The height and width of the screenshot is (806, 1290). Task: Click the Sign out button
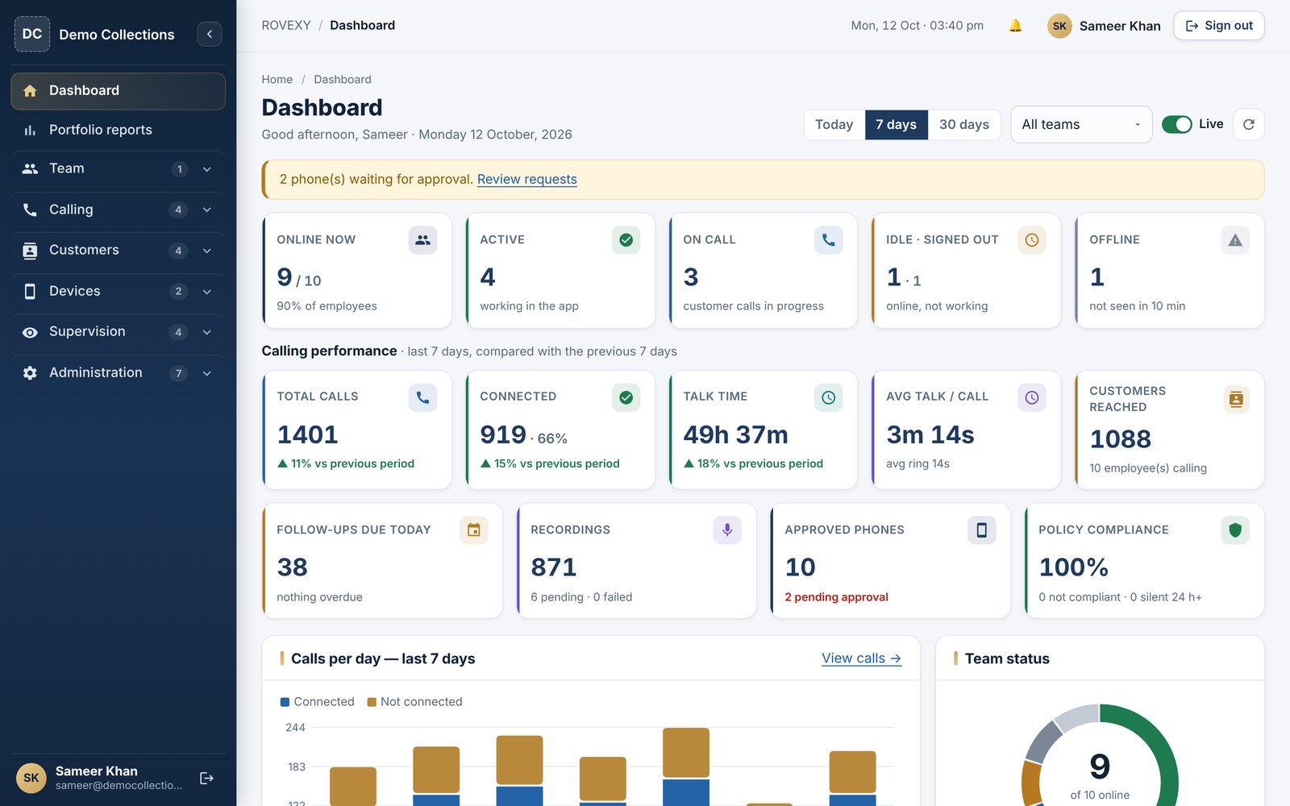point(1219,26)
